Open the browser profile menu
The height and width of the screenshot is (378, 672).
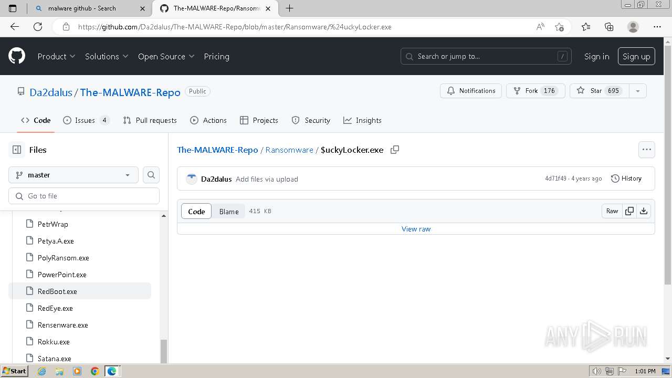coord(633,27)
